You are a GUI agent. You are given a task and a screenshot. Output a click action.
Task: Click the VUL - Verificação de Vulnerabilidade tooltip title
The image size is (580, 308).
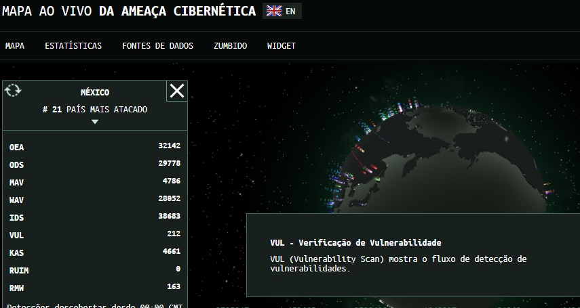point(355,242)
